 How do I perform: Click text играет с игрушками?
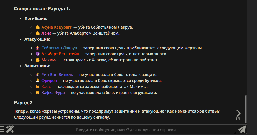137,93
